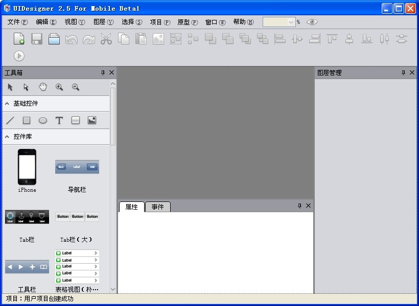Select the gradient button control tool
Image resolution: width=419 pixels, height=306 pixels.
[76, 120]
